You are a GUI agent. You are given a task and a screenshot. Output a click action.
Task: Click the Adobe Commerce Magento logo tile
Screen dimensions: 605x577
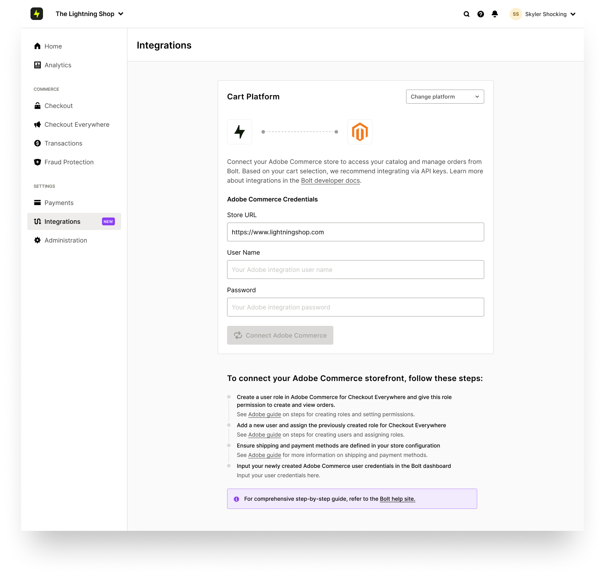click(360, 132)
